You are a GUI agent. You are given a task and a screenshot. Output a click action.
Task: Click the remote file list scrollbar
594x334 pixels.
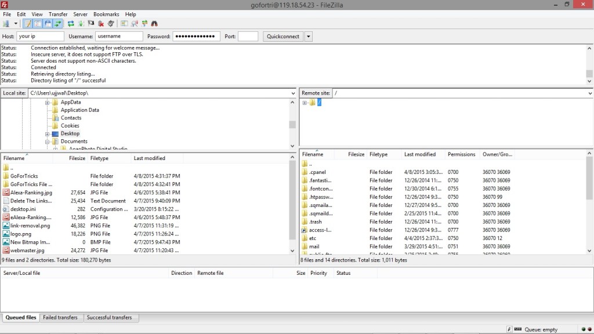(589, 201)
